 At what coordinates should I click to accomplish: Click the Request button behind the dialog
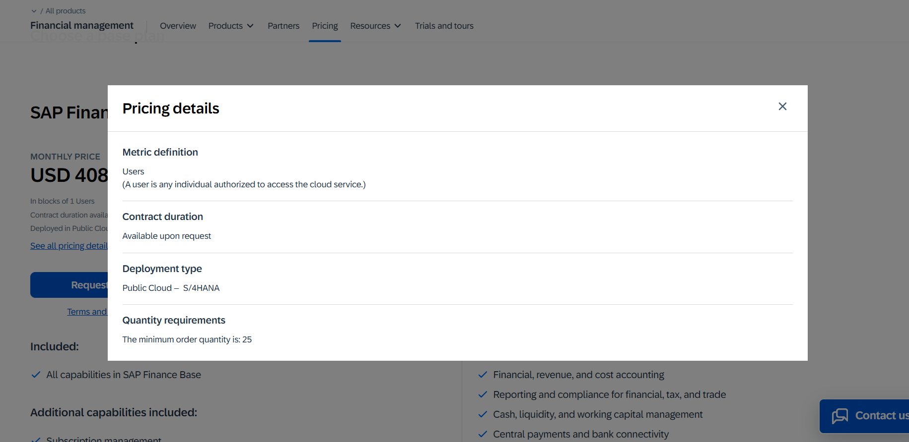pos(69,285)
